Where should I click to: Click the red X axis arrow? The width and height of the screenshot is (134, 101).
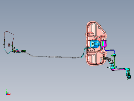tap(9, 95)
